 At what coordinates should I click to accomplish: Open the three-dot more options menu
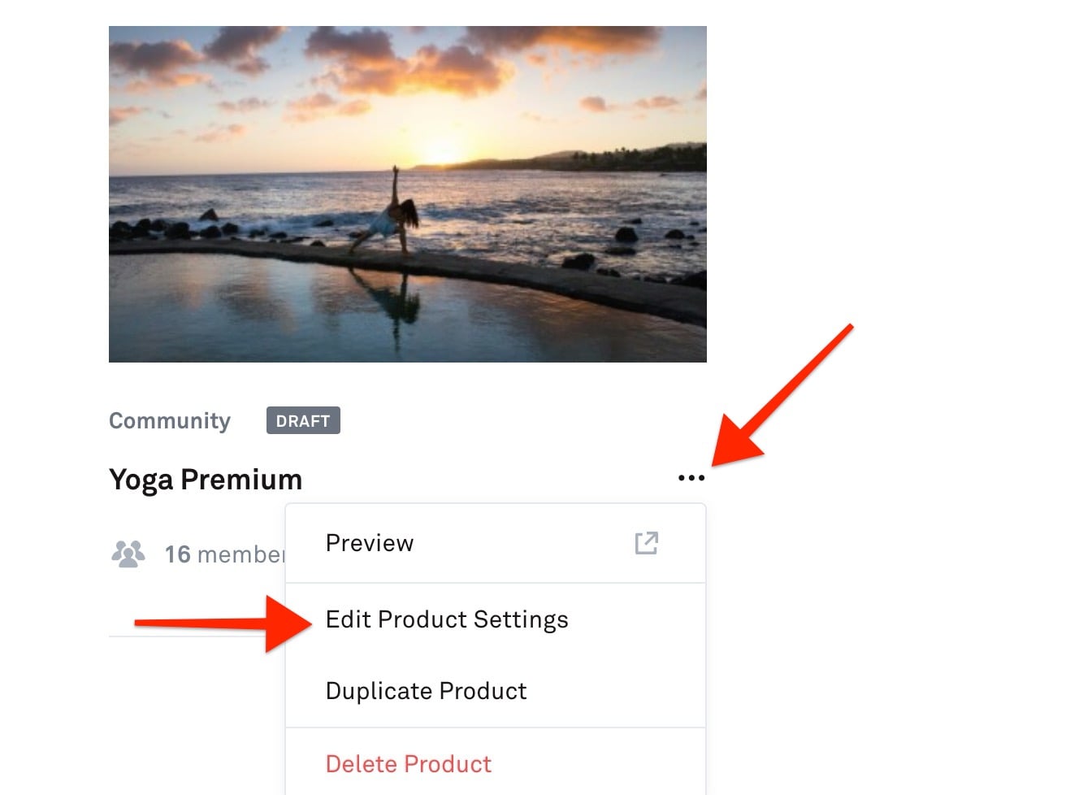691,478
